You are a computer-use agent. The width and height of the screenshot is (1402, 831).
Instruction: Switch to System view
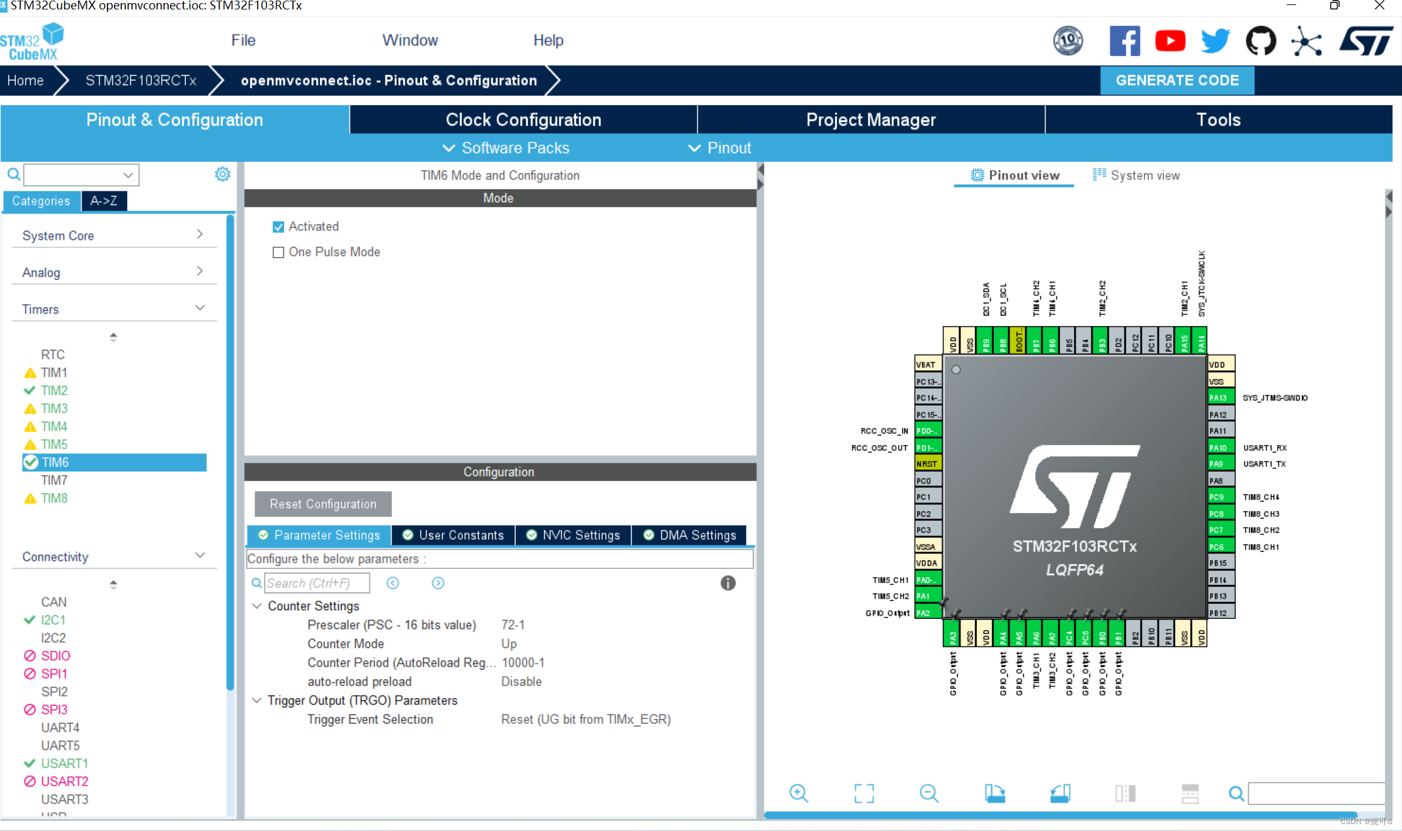(x=1136, y=176)
